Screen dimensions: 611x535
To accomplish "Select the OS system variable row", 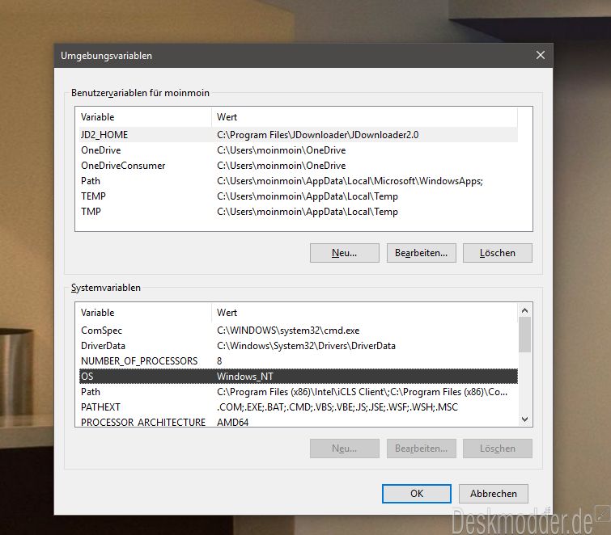I will (299, 377).
